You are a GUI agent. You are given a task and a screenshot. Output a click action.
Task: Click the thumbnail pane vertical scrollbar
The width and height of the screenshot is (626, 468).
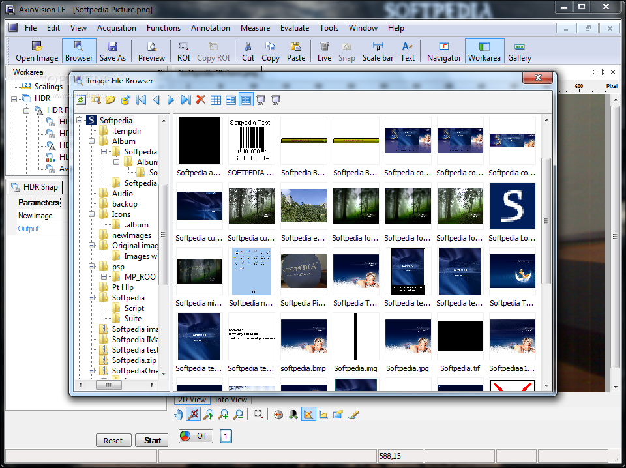tap(546, 220)
